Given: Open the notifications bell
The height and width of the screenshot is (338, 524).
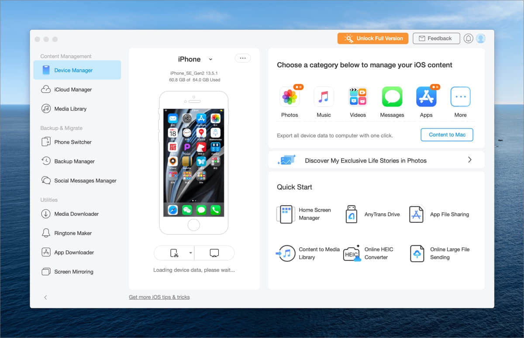Looking at the screenshot, I should [x=469, y=38].
